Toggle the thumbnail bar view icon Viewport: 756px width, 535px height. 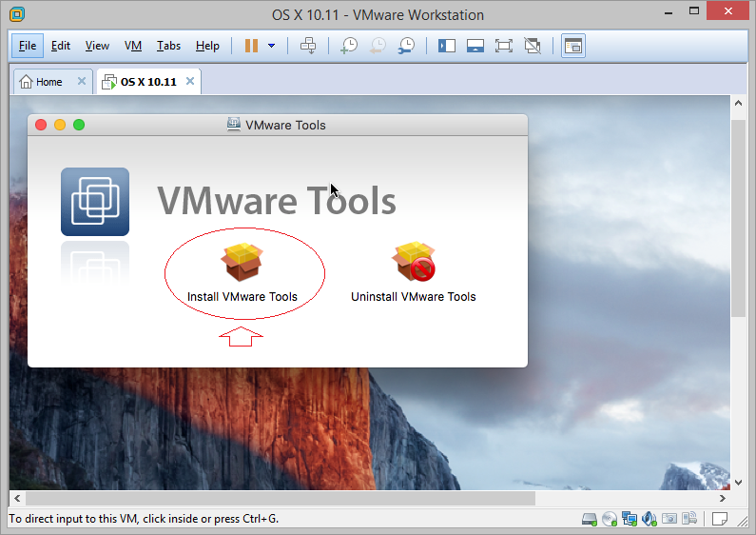[475, 46]
